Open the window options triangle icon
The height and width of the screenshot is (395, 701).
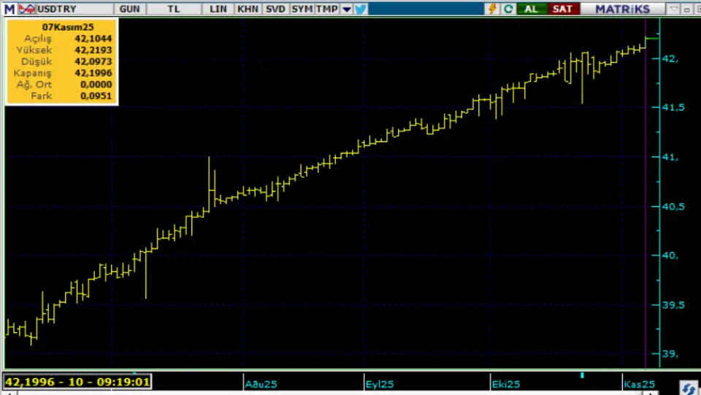click(674, 9)
